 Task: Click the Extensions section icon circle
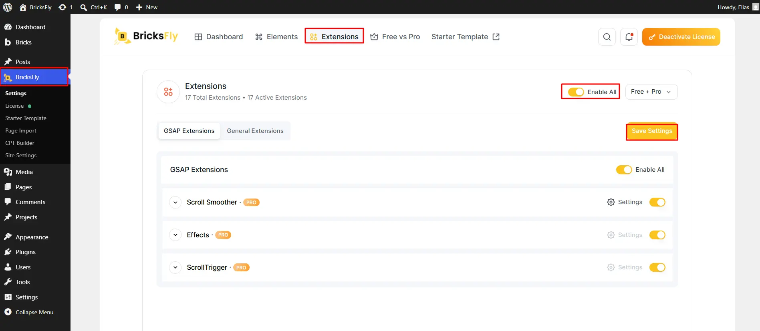click(168, 92)
